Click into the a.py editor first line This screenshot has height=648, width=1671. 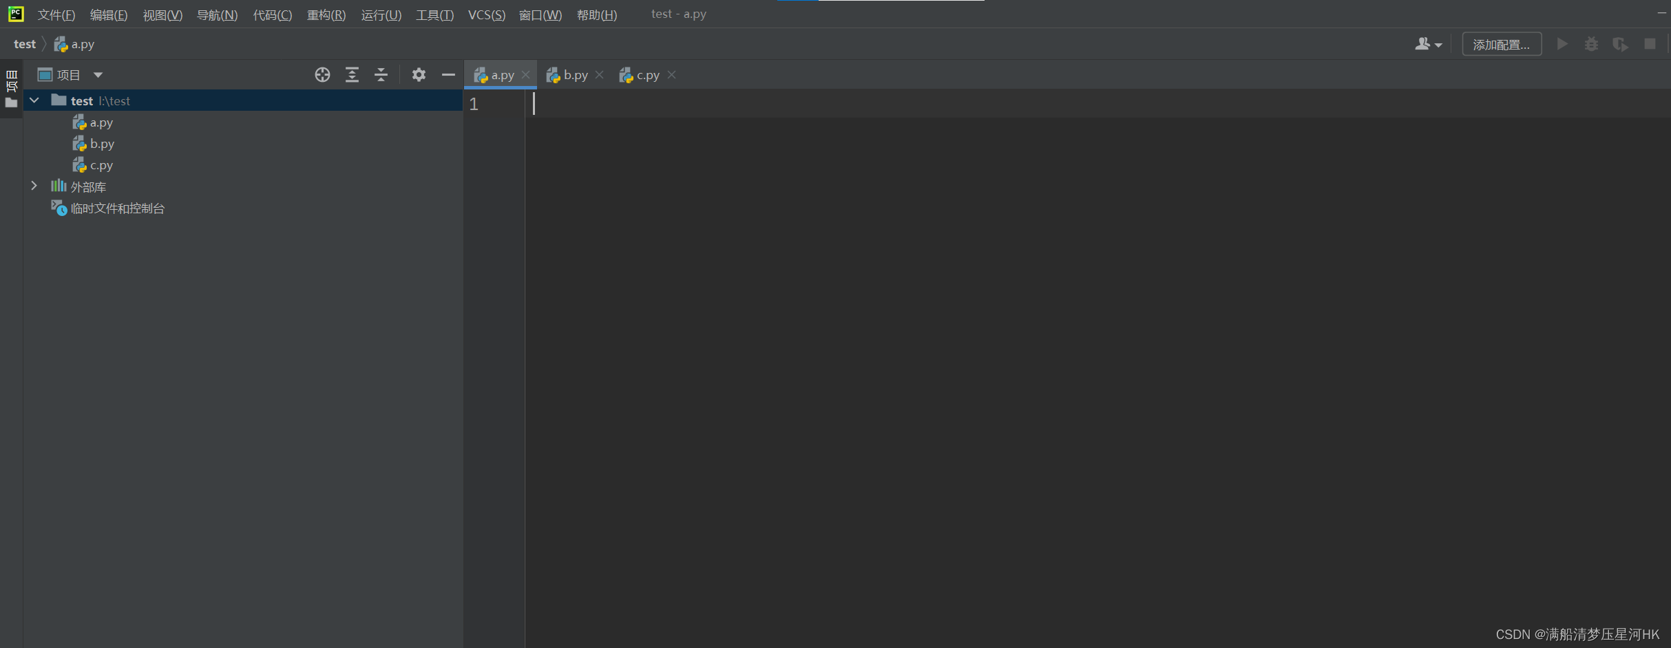pyautogui.click(x=1097, y=104)
